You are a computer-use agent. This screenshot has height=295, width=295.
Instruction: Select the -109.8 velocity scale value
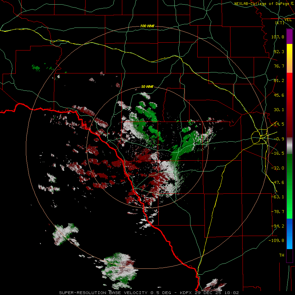pos(277,241)
